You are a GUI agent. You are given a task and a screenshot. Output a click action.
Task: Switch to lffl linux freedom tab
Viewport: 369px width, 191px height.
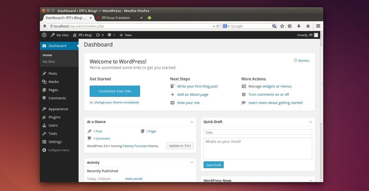point(116,18)
